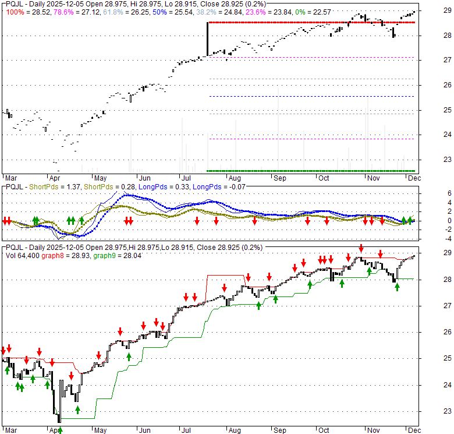Select the '0% = 22.57' Fibonacci label
The width and height of the screenshot is (454, 434).
[x=313, y=12]
